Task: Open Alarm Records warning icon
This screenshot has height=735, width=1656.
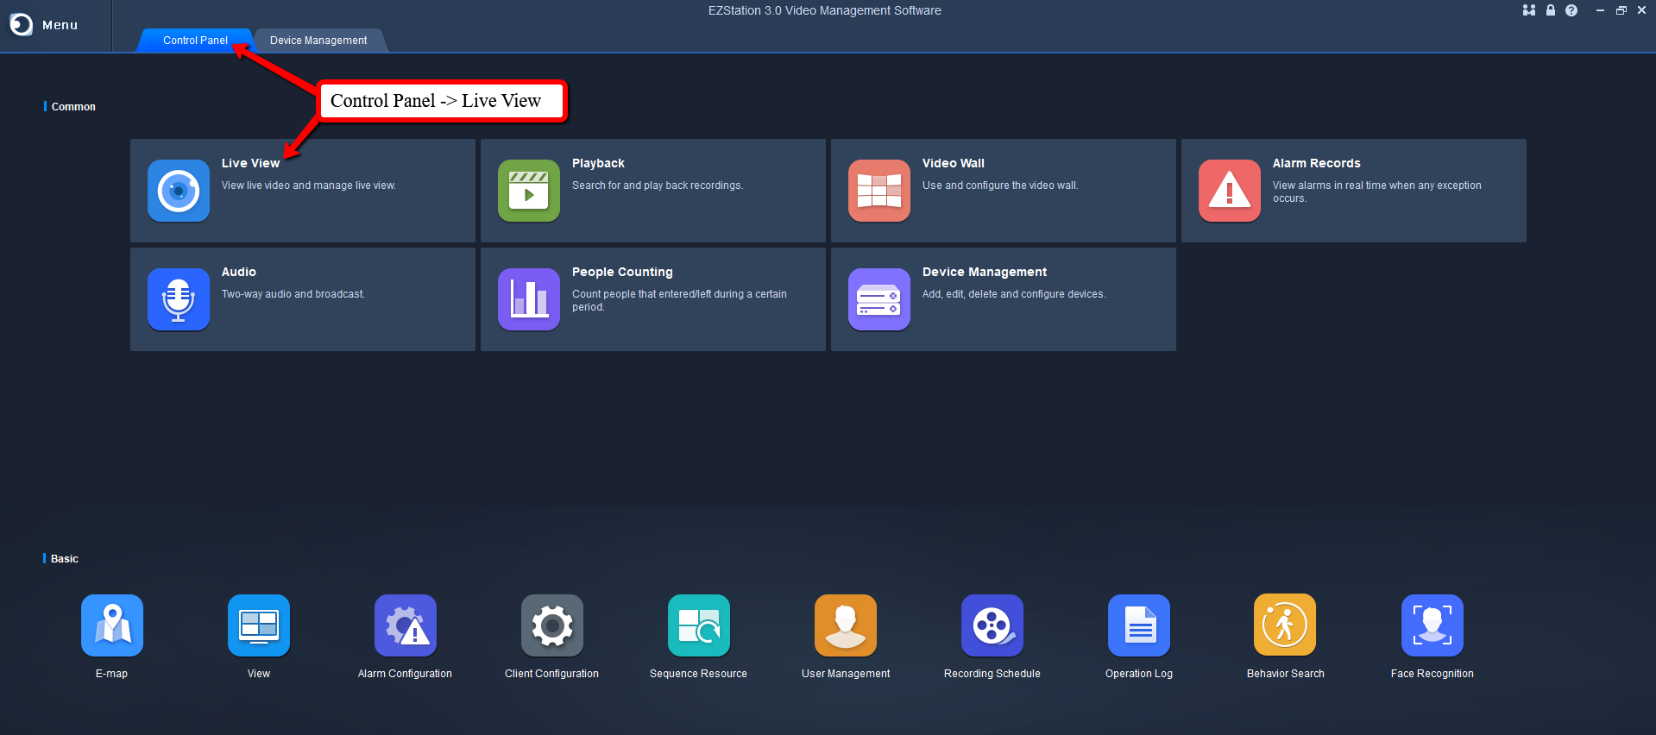Action: point(1230,191)
